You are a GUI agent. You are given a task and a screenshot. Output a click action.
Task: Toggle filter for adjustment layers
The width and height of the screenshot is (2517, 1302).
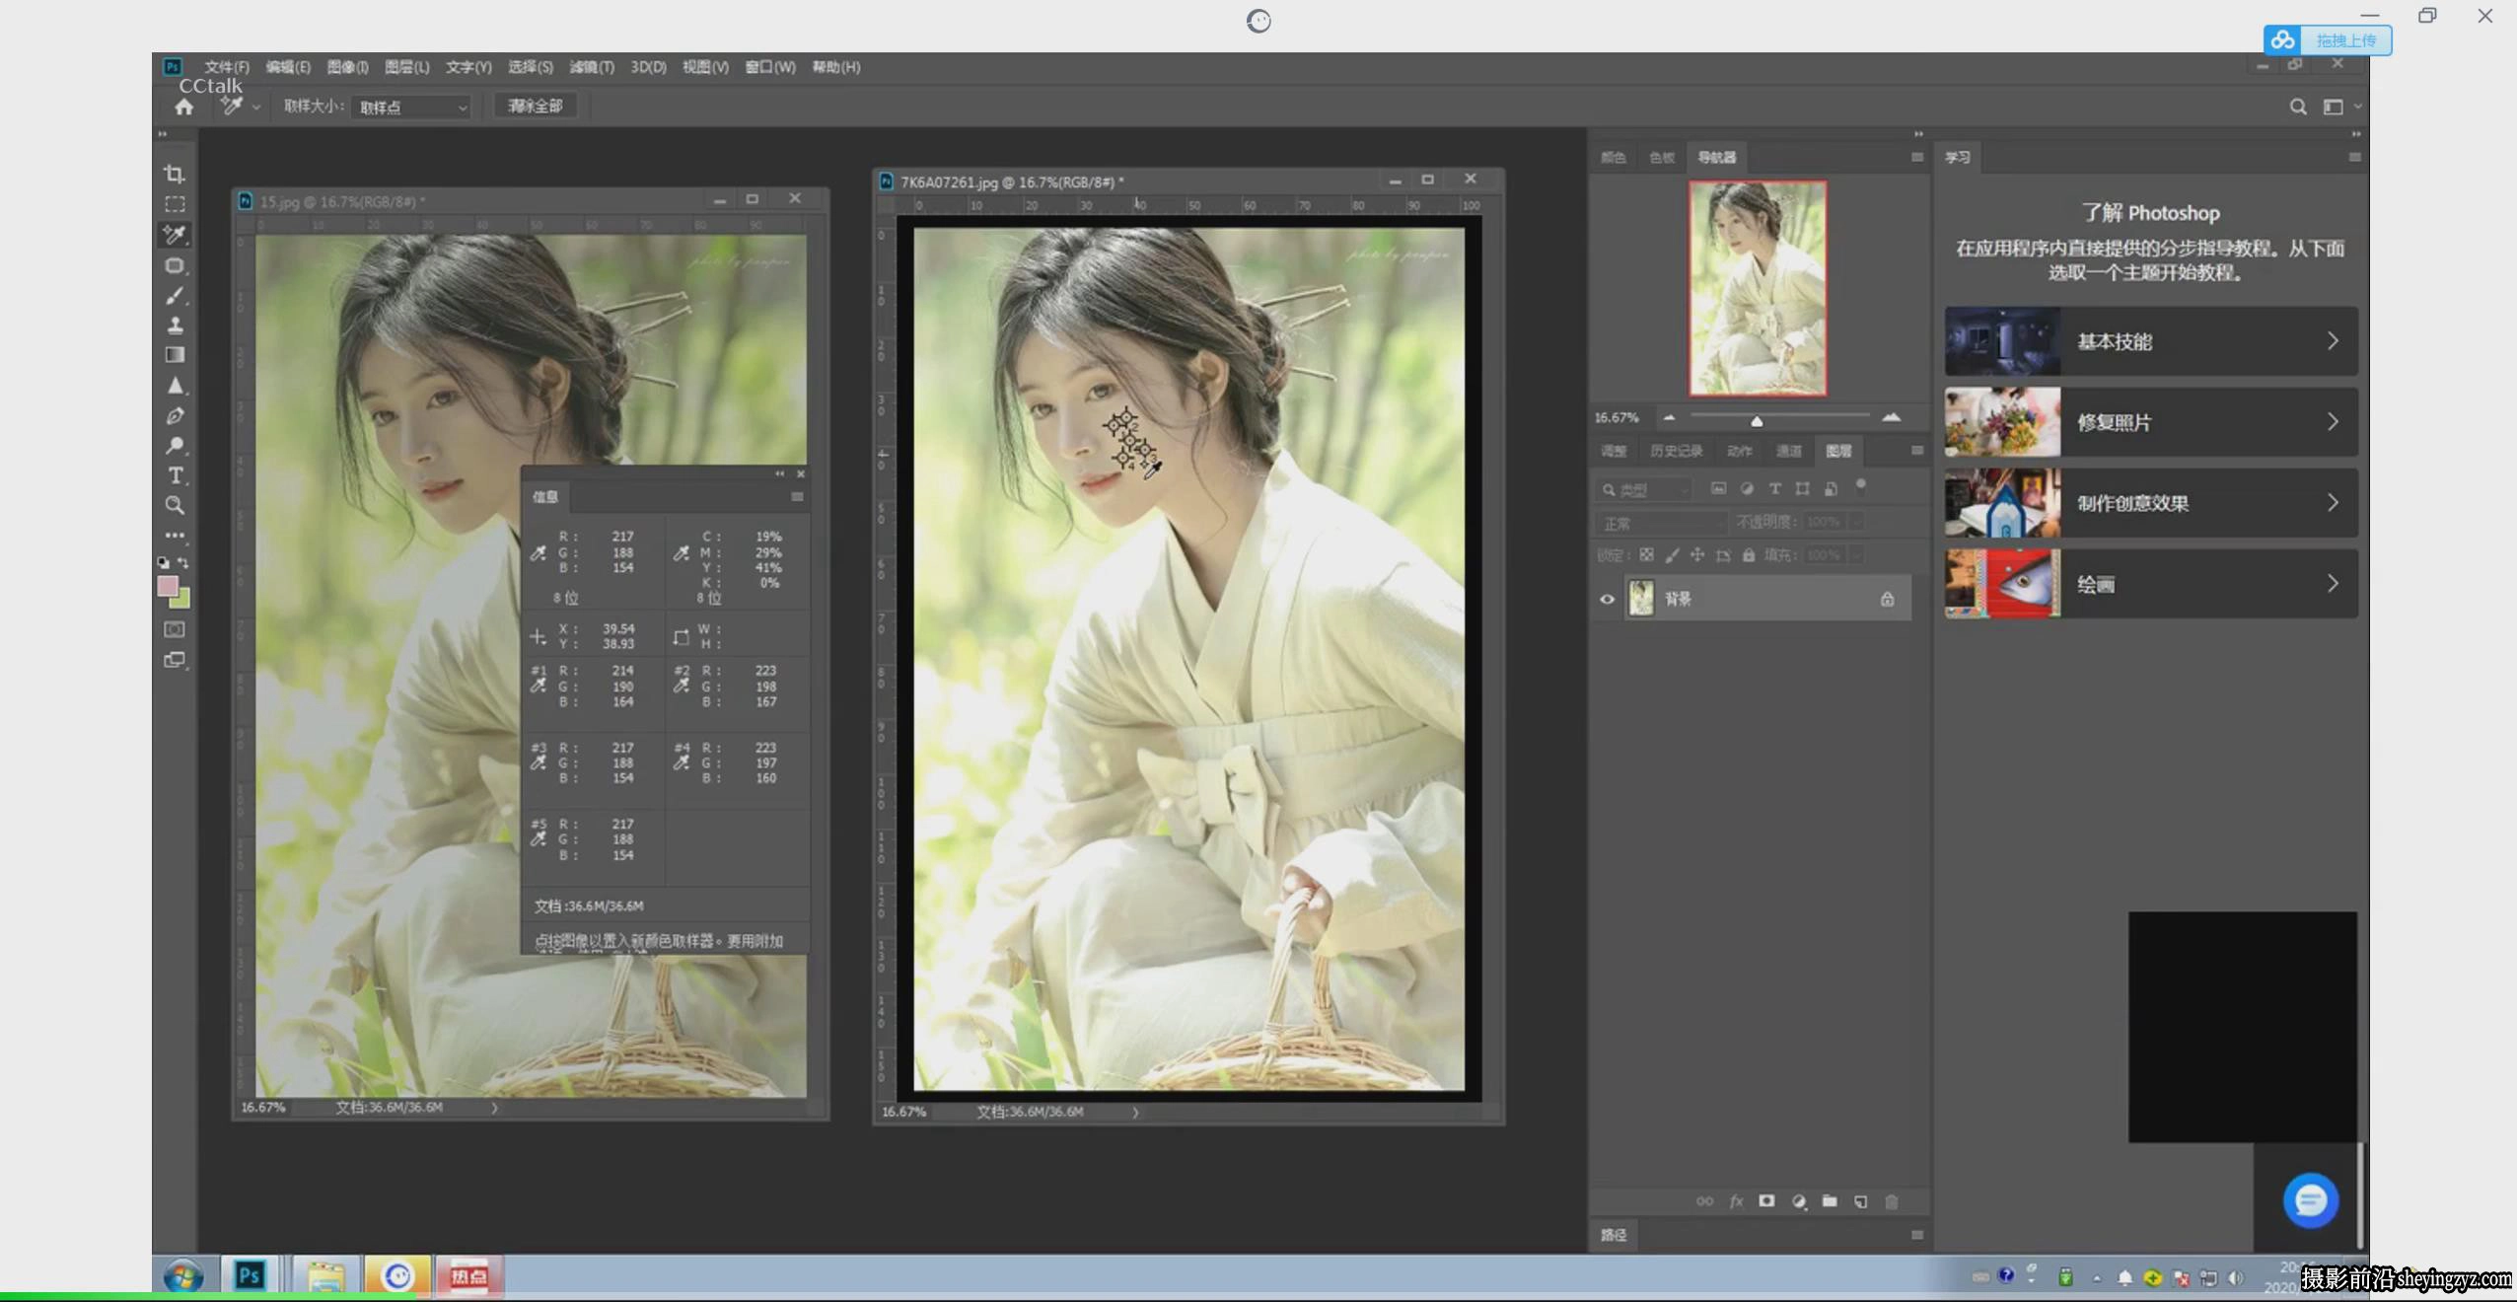point(1747,488)
